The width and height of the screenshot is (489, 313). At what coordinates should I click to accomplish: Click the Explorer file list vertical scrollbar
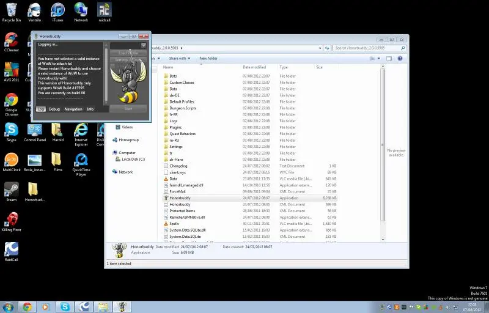point(383,145)
